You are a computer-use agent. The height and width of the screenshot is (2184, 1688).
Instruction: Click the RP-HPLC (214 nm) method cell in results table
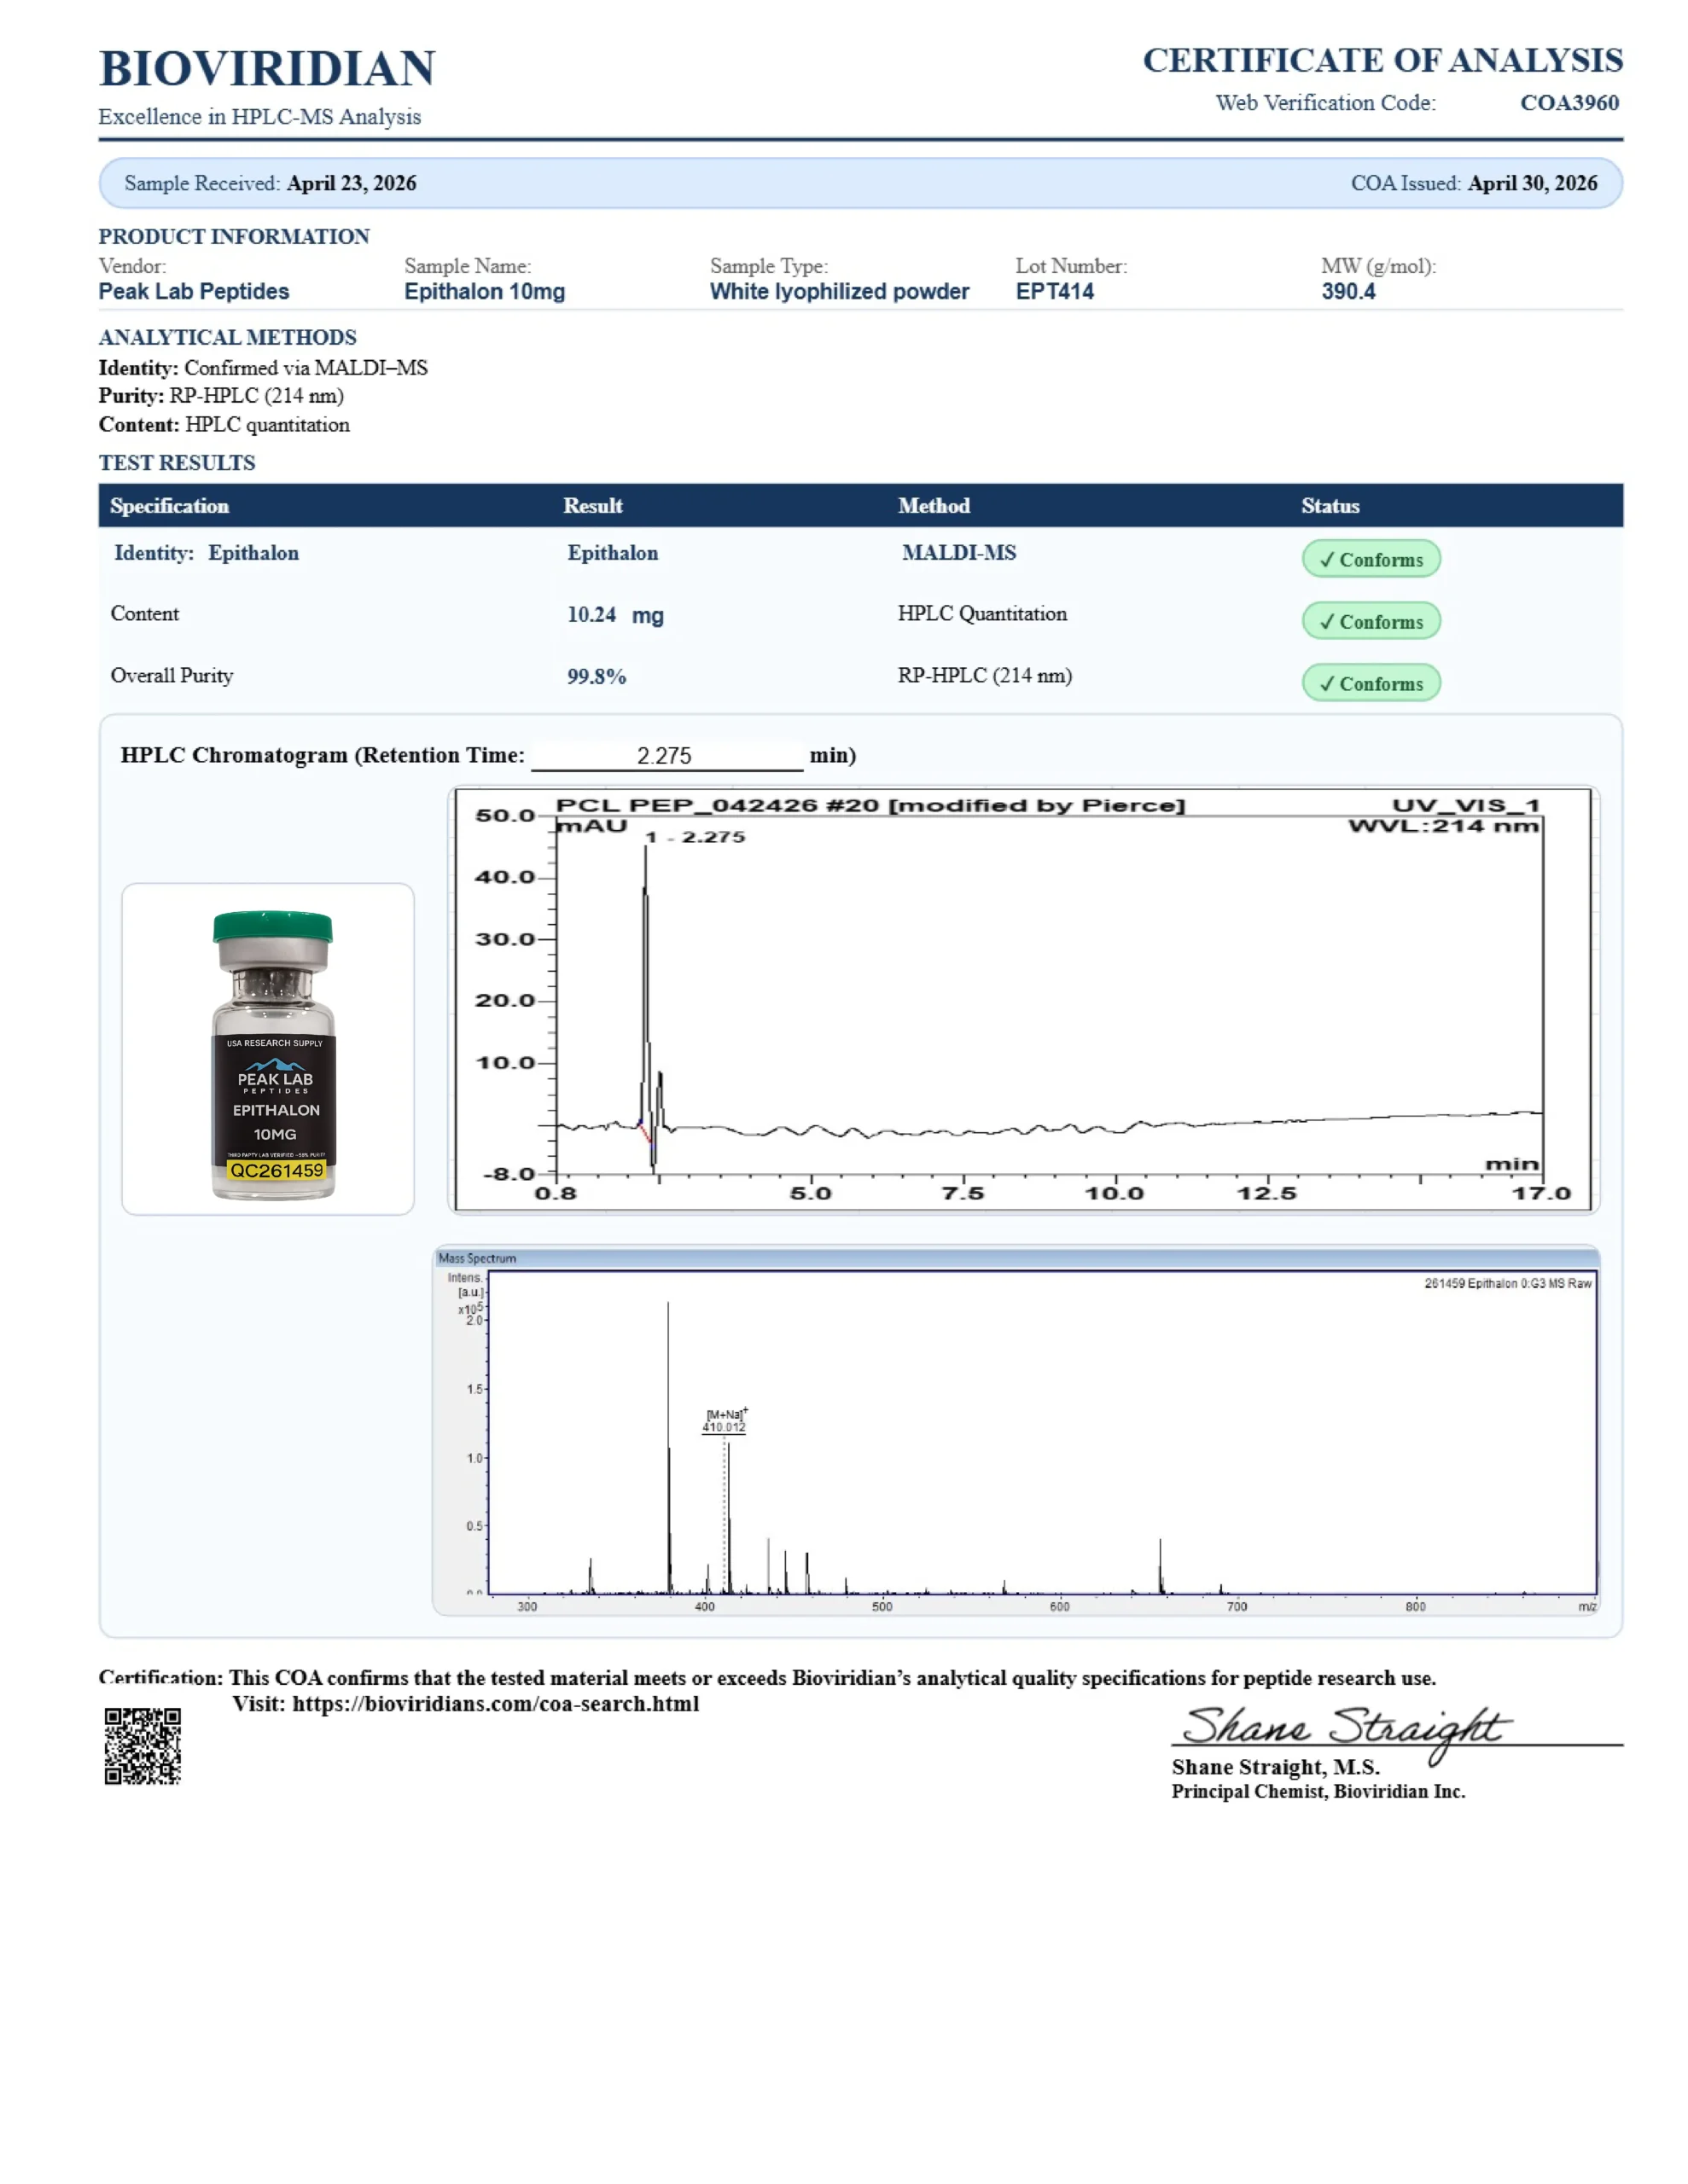point(985,676)
